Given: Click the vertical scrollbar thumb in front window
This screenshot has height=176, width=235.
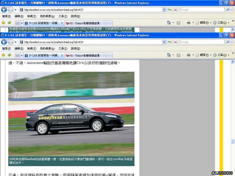Looking at the screenshot, I should click(232, 141).
